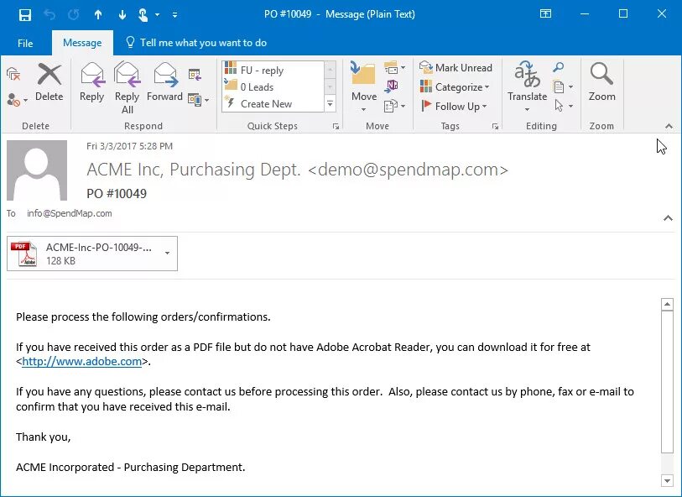Open Customize Quick Access Toolbar dropdown
The image size is (682, 497).
pos(174,15)
